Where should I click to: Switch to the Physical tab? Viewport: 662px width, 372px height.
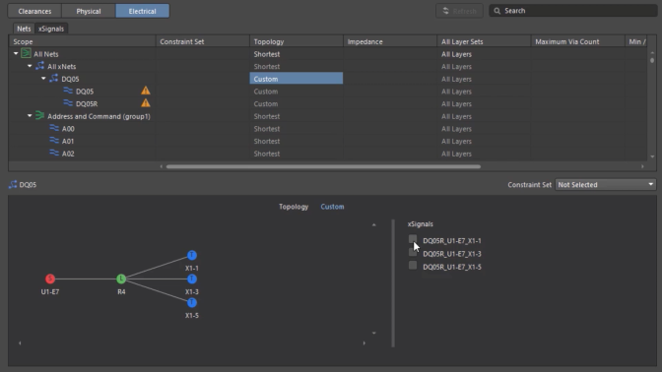(89, 11)
